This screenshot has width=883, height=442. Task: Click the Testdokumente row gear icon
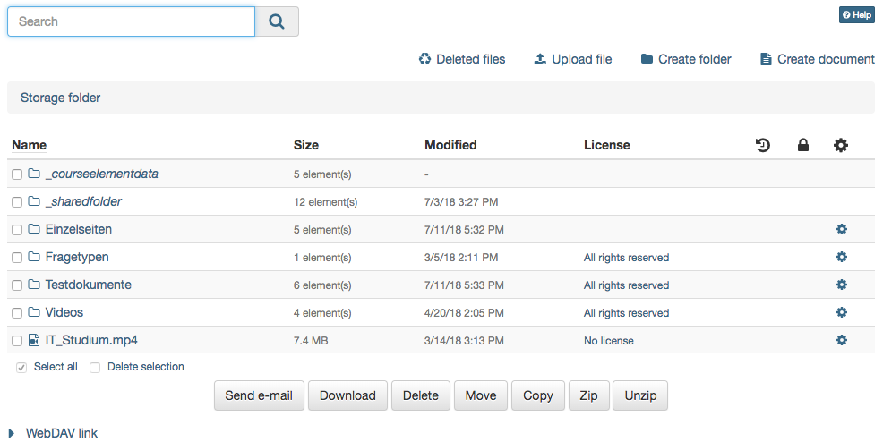pyautogui.click(x=841, y=285)
